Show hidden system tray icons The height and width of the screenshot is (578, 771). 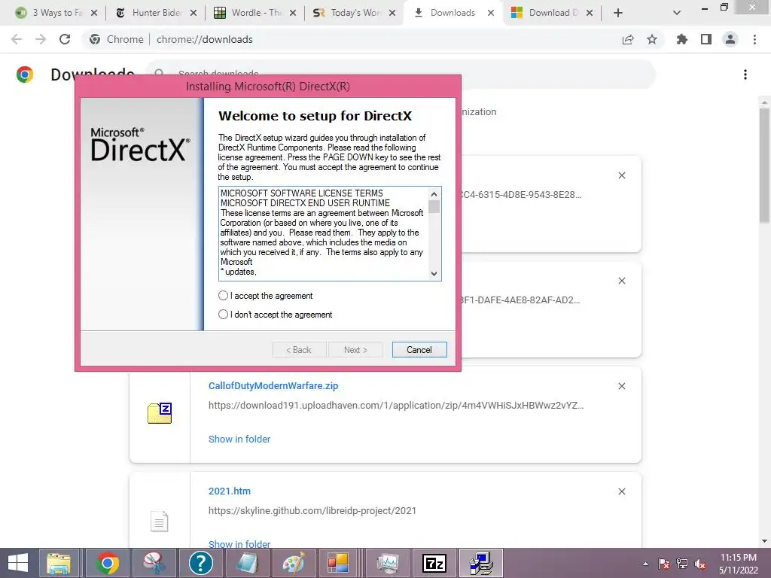point(645,564)
